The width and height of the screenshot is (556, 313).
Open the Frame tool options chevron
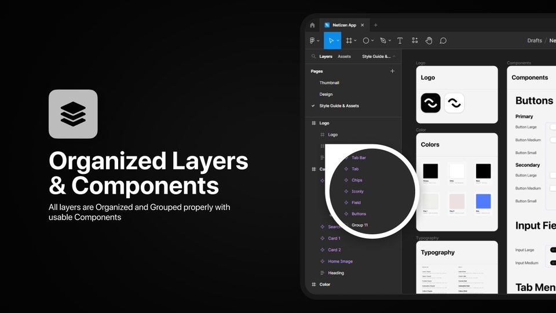355,41
